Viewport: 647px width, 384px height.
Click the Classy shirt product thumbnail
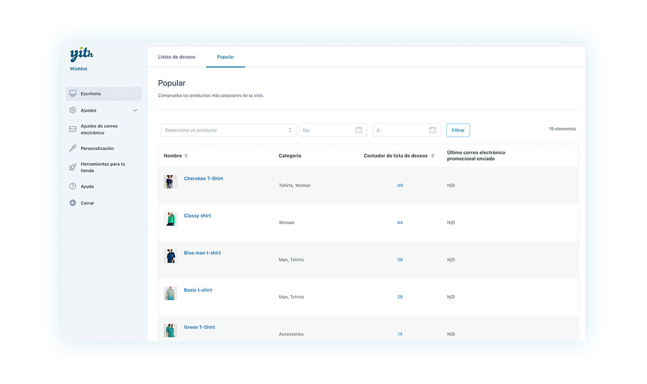pyautogui.click(x=170, y=219)
